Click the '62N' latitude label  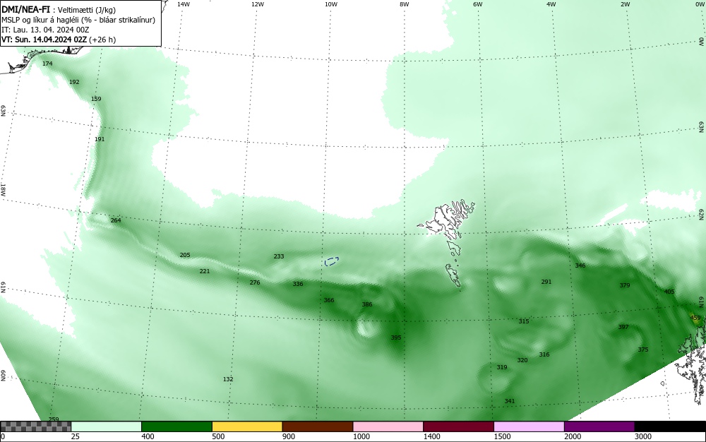701,214
